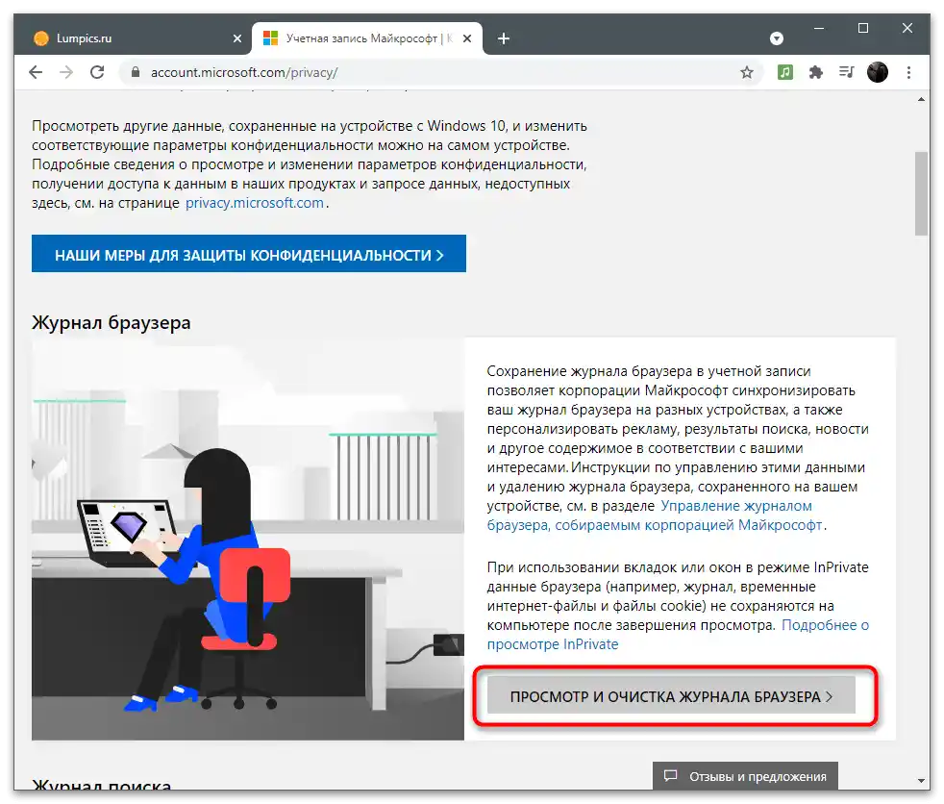Click the browser history illustration image
Viewport: 944px width, 804px height.
coord(248,540)
